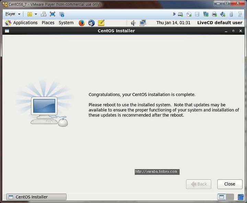Switch to the first workspace in the switcher
Viewport: 247px width, 203px height.
(222, 197)
